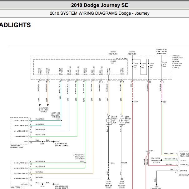
Task: Click the S214 splice dot under right fog lamp
Action: coord(109,163)
